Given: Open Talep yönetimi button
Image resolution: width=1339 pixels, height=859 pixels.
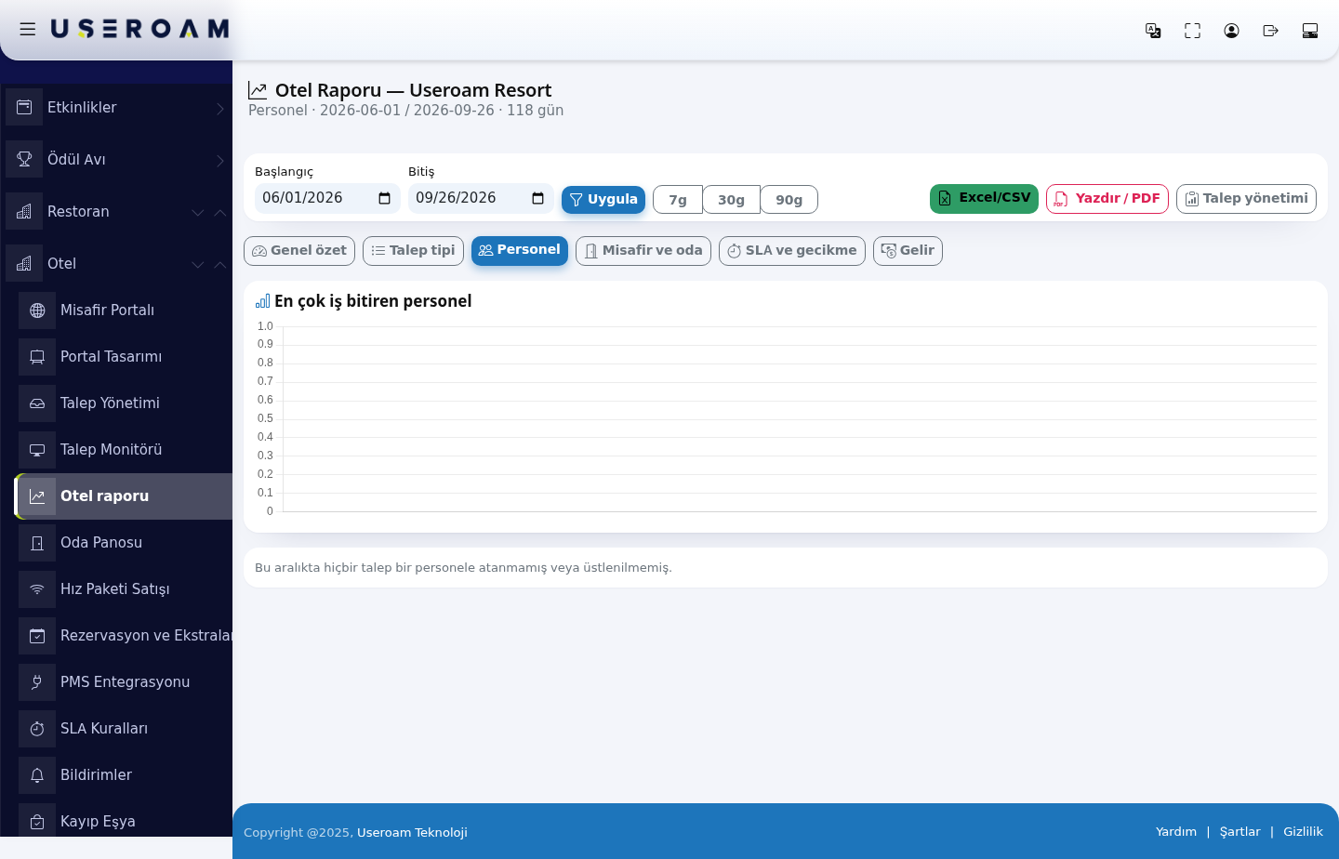Looking at the screenshot, I should pos(1246,199).
